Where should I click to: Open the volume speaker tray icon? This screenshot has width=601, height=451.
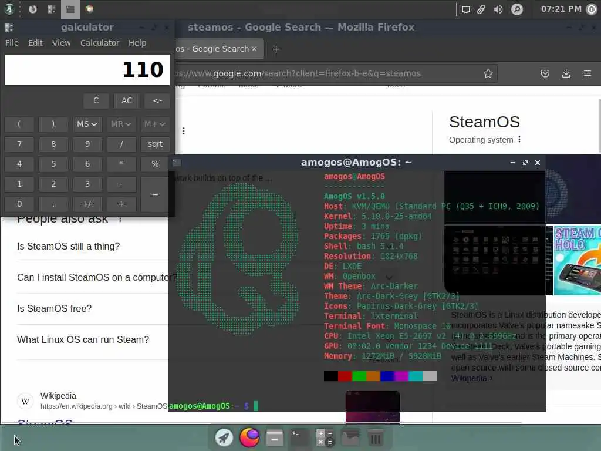[x=498, y=9]
